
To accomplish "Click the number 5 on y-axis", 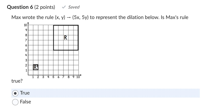I will point(26,50).
